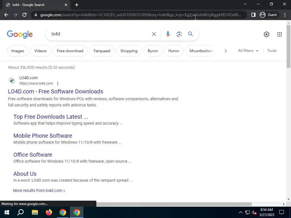Click the active Chrome taskbar icon
The image size is (291, 218).
click(77, 212)
